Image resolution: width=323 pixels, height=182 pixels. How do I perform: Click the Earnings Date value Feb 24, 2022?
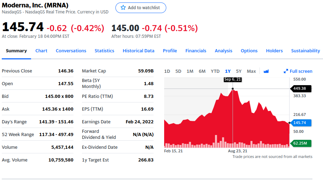click(139, 122)
